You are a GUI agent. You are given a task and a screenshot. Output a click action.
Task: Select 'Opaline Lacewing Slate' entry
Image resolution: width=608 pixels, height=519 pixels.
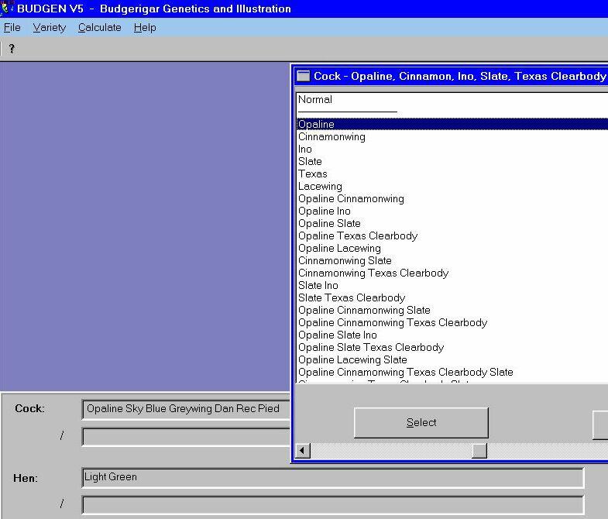coord(452,360)
